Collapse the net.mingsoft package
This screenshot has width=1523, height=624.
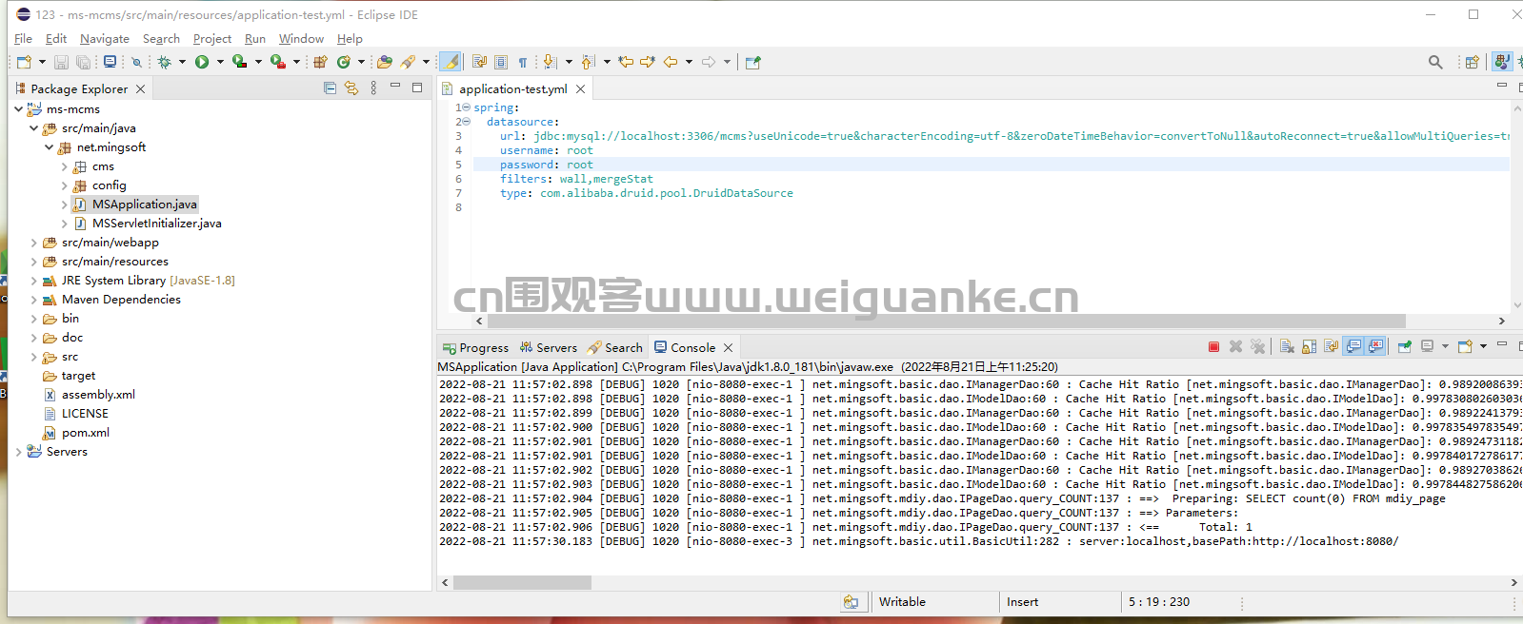pyautogui.click(x=50, y=147)
